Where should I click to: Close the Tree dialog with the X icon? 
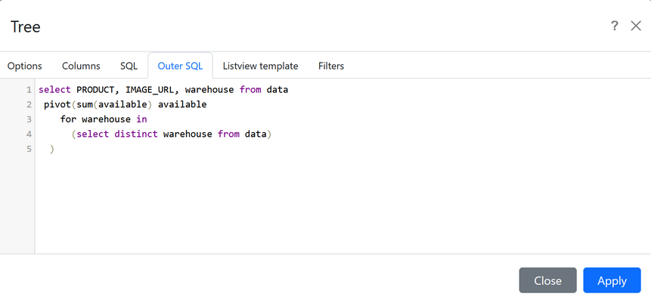pos(636,26)
